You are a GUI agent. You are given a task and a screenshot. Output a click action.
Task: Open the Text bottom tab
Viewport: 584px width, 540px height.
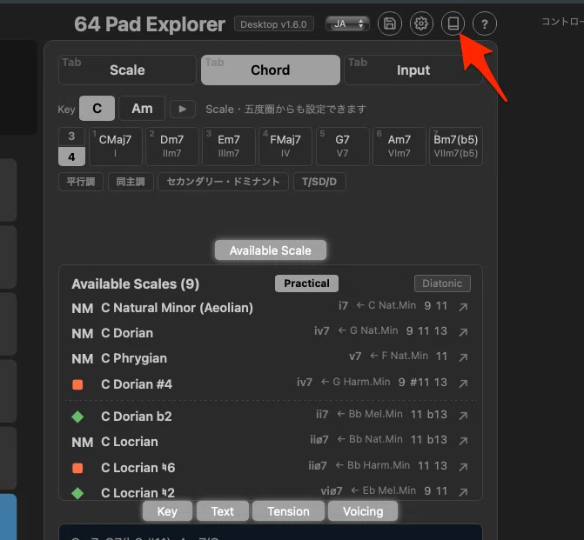(223, 511)
